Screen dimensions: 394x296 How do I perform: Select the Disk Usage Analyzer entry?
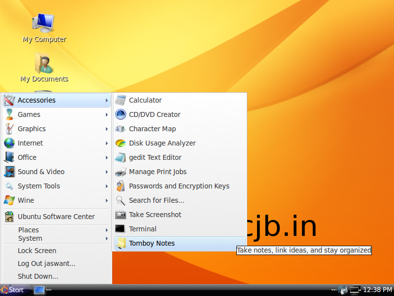coord(180,143)
